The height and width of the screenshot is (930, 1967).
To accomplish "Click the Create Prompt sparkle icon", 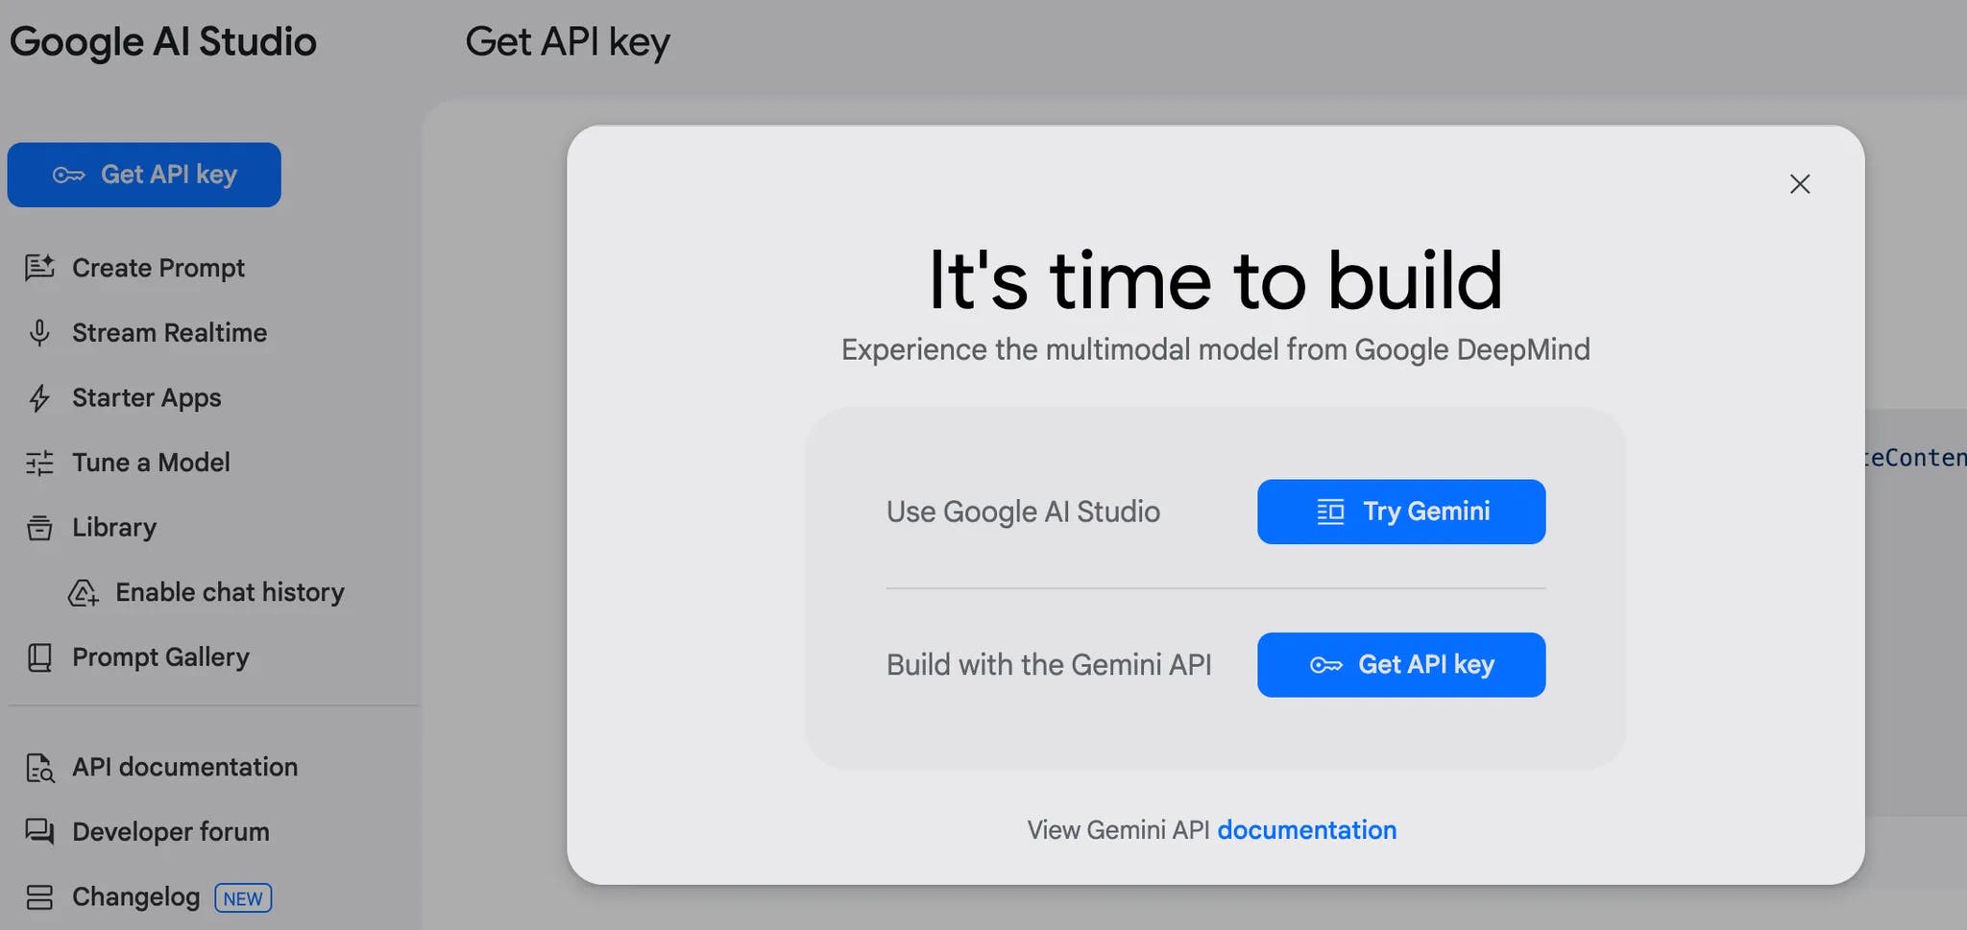I will tap(39, 268).
